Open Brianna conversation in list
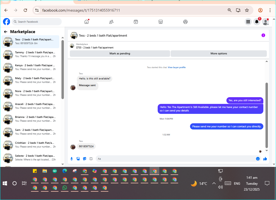Screen dimensions: 276x200 click(x=30, y=119)
